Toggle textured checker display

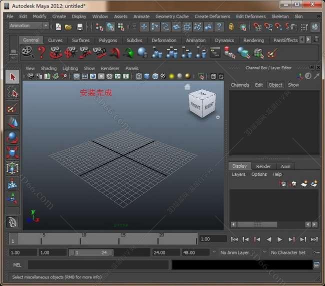pos(163,76)
